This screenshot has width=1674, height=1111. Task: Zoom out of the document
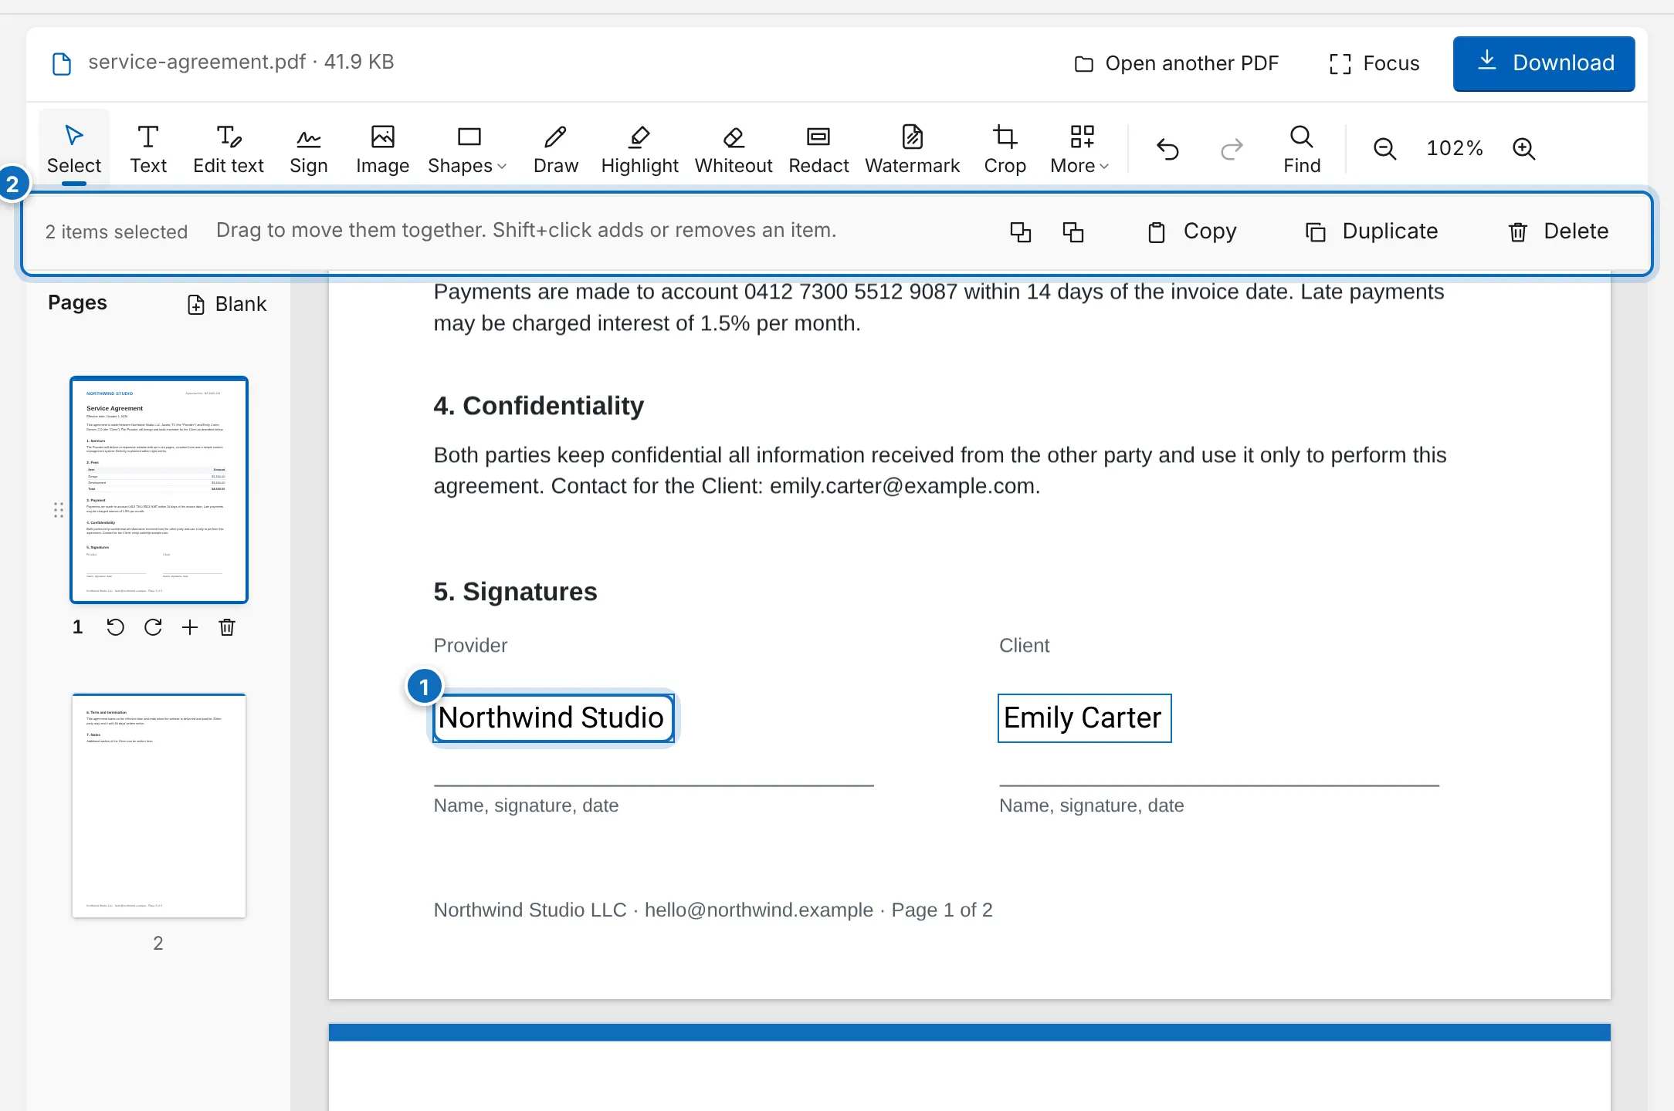point(1384,148)
